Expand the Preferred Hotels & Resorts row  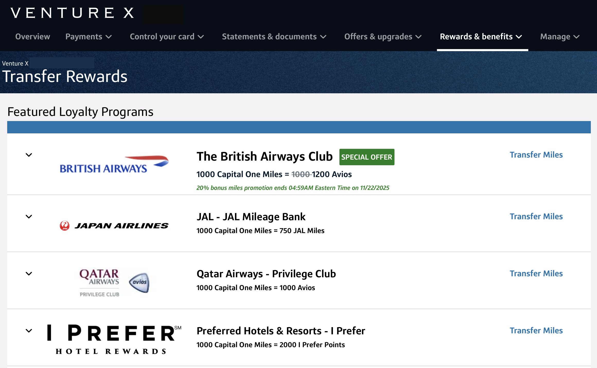[x=29, y=331]
